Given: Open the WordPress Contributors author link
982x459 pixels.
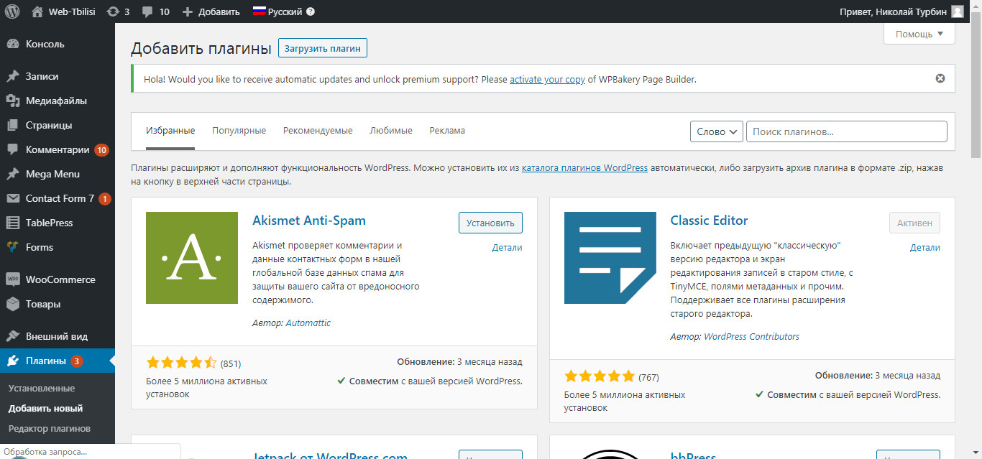Looking at the screenshot, I should (x=751, y=337).
